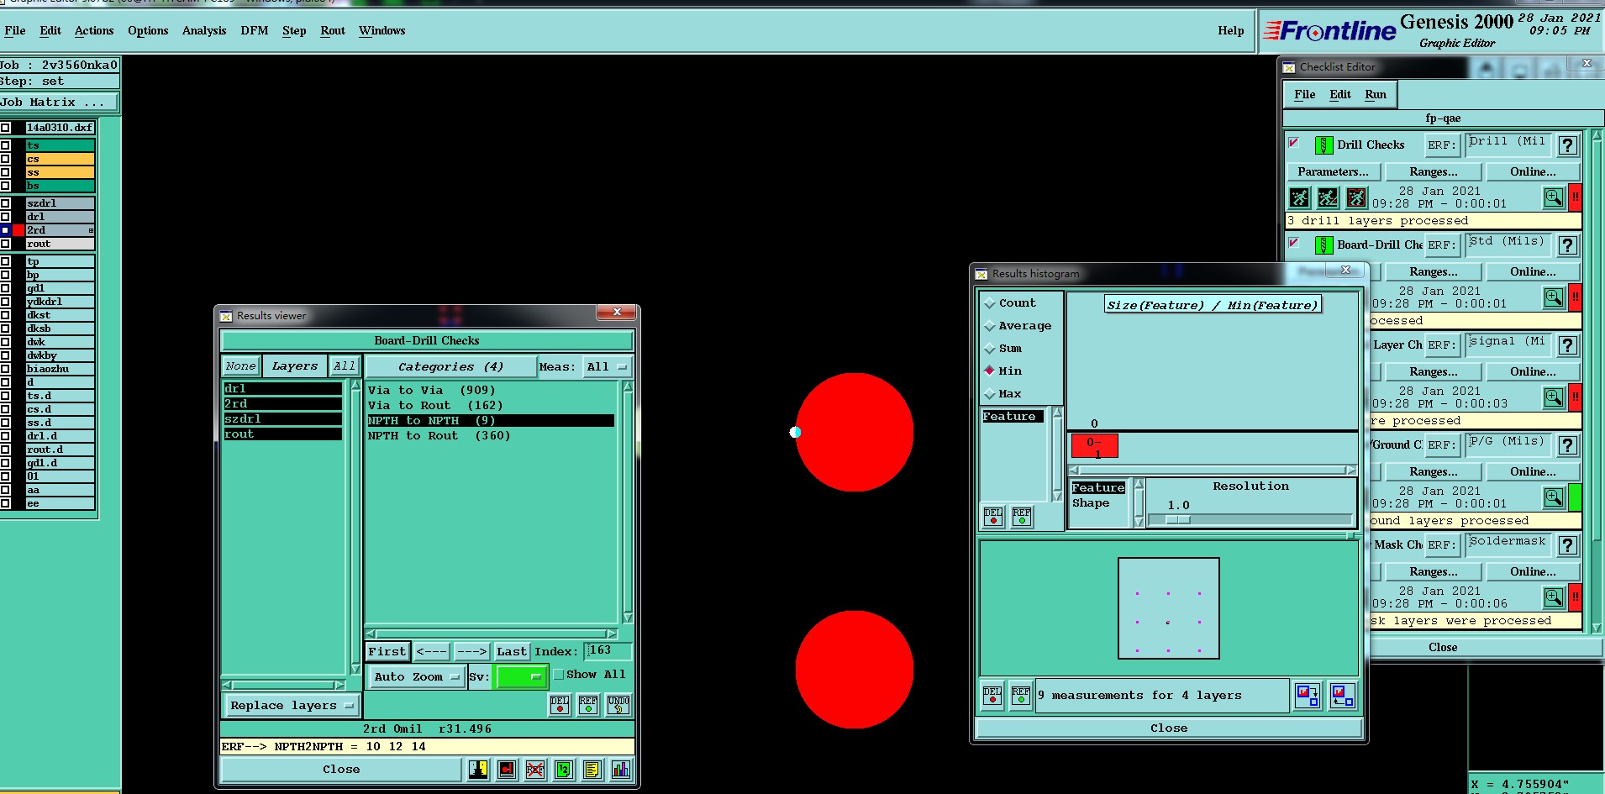This screenshot has height=794, width=1605.
Task: Click the yellow notes icon in Results viewer
Action: 592,769
